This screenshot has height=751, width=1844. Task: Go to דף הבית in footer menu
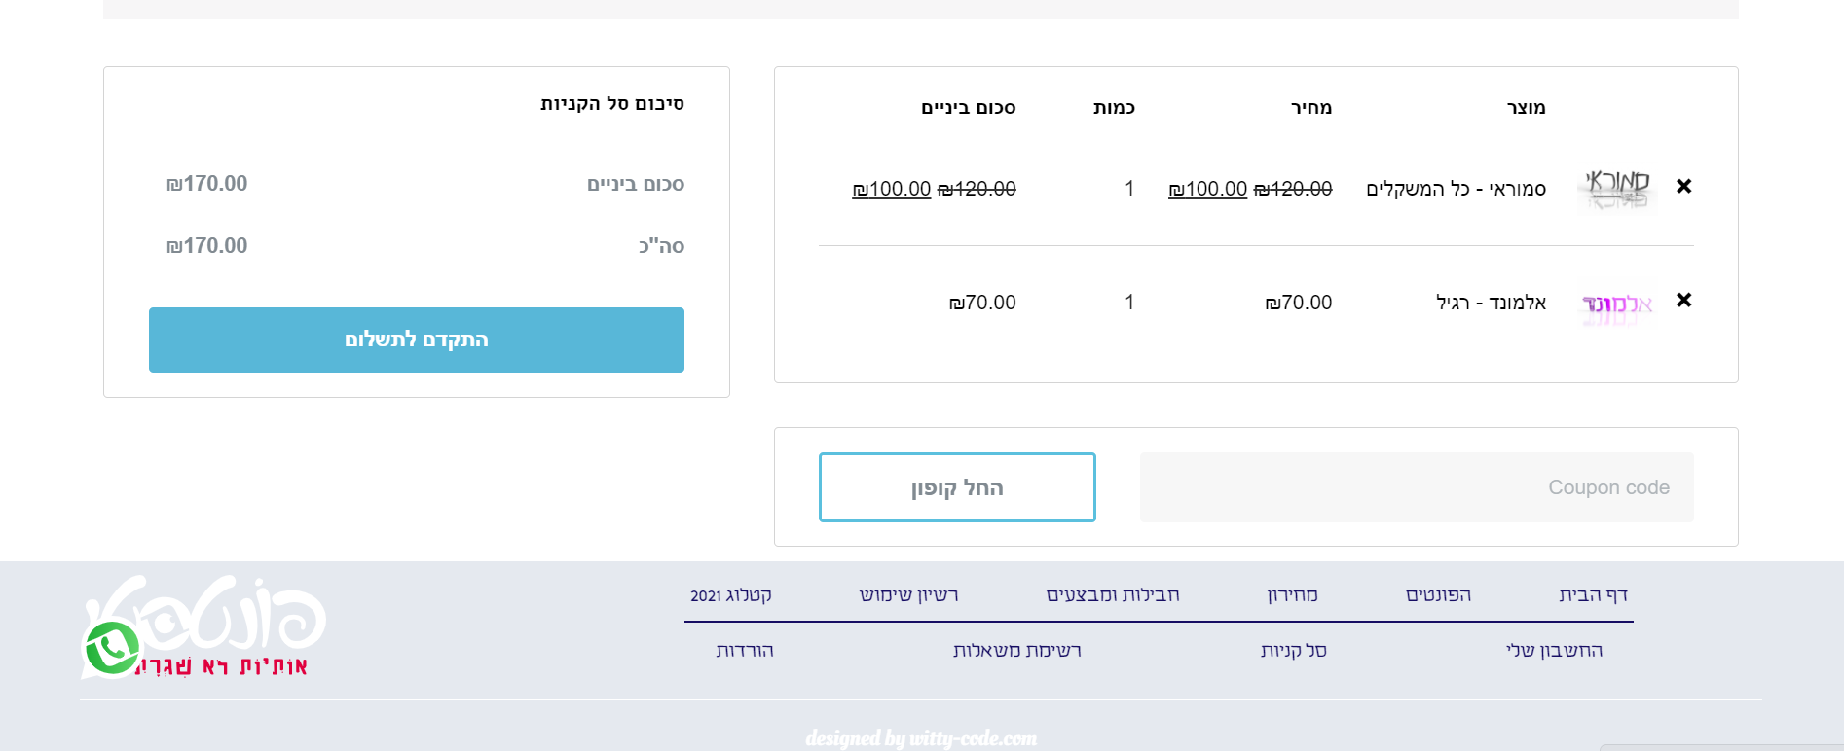click(1593, 594)
